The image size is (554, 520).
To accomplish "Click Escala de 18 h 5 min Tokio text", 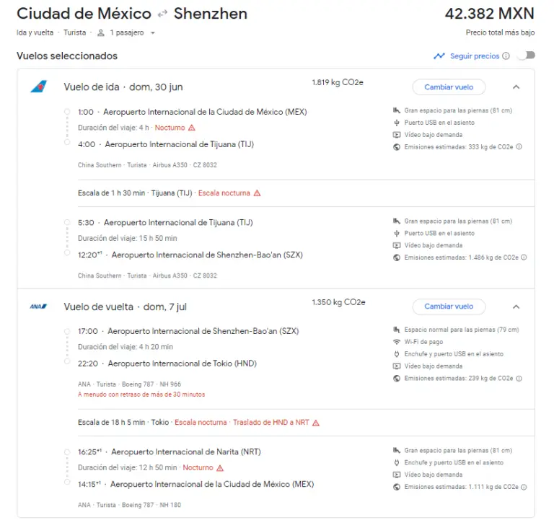I will tap(123, 422).
